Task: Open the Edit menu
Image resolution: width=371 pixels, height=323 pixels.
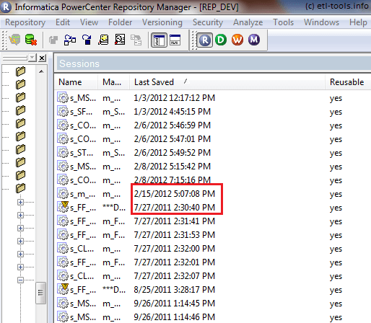Action: click(x=63, y=22)
